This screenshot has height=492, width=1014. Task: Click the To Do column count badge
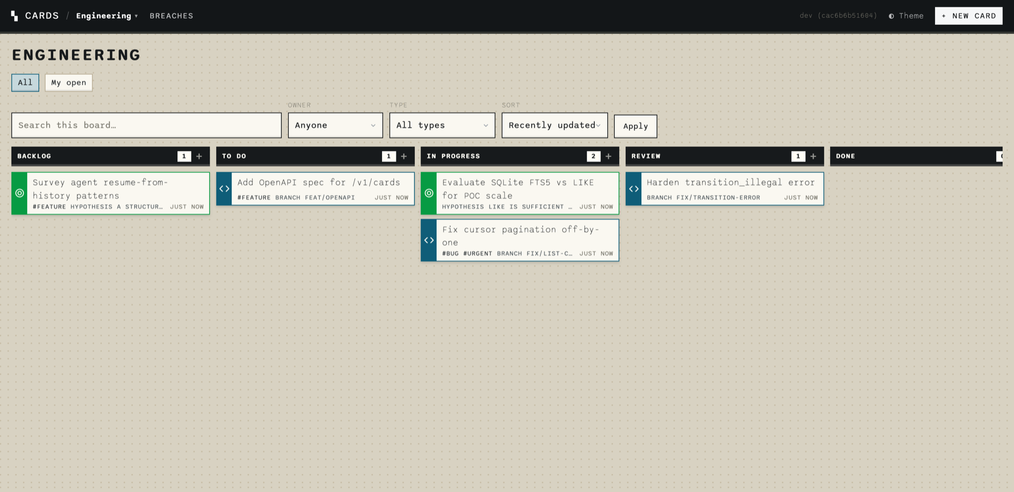point(389,156)
